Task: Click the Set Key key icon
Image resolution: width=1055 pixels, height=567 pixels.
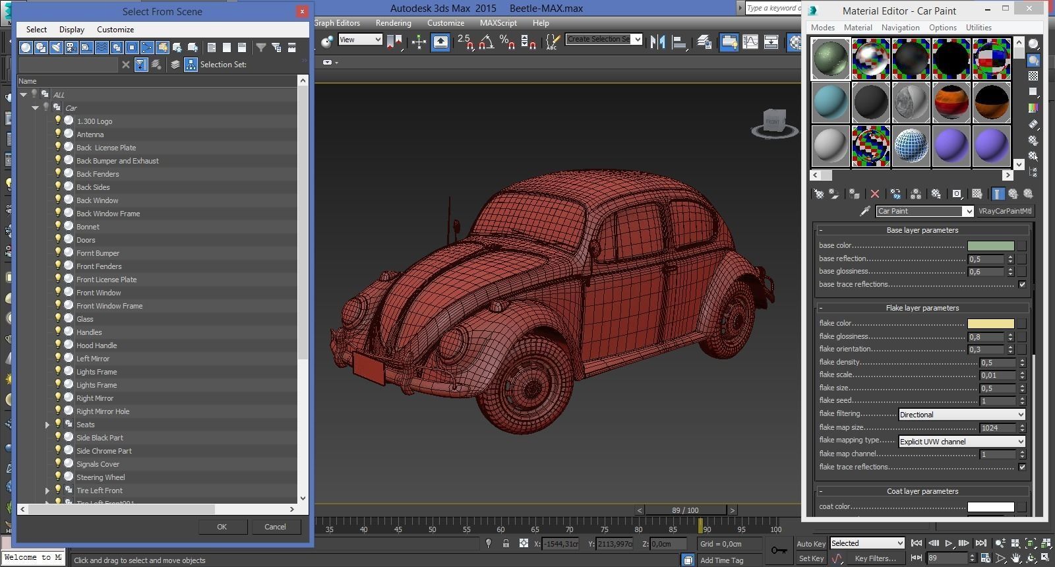Action: [779, 551]
